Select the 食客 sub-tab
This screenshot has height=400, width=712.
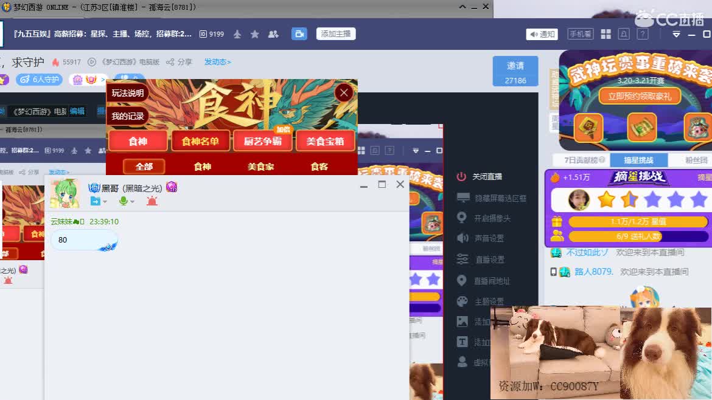point(319,167)
